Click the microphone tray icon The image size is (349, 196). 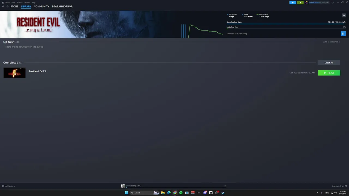tap(322, 193)
